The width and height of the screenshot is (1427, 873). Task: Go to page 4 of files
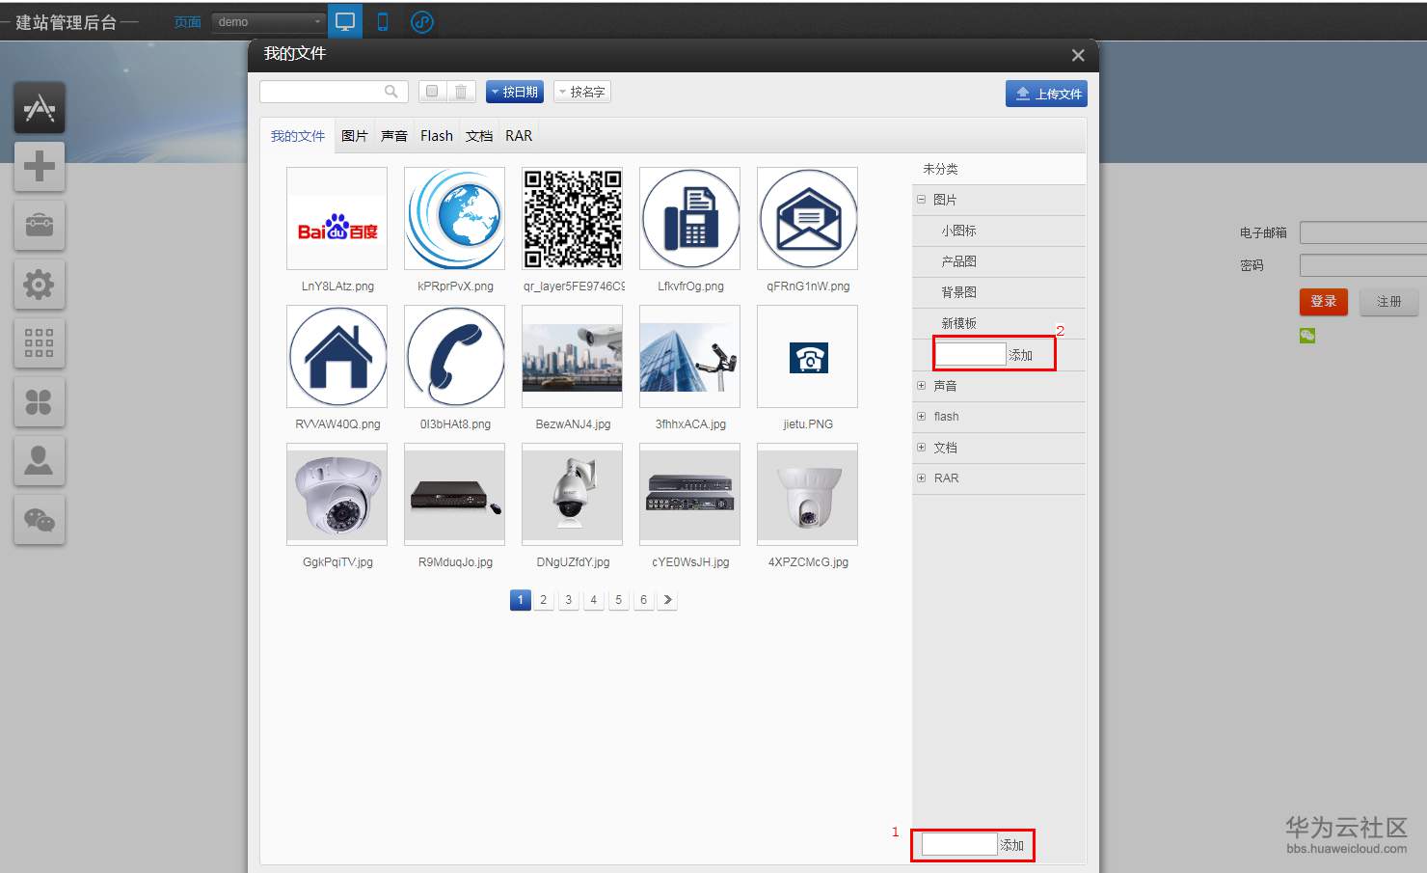point(594,600)
